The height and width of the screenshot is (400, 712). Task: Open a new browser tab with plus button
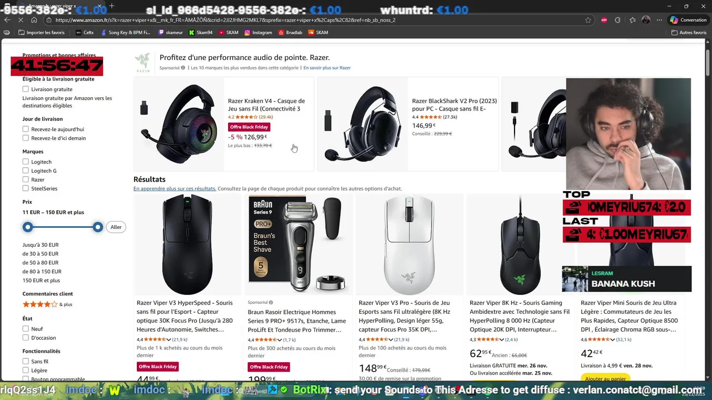[x=112, y=6]
